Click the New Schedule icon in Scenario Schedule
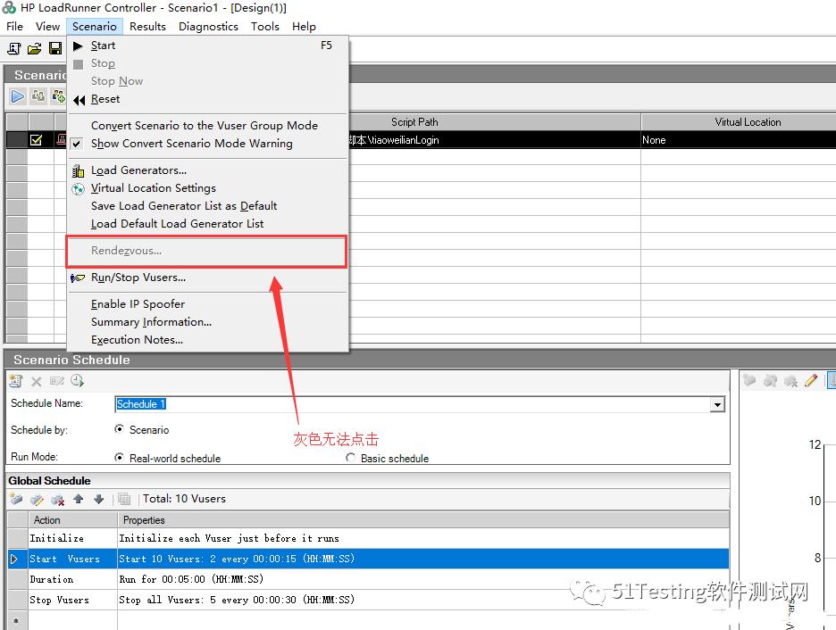This screenshot has width=836, height=630. coord(15,381)
